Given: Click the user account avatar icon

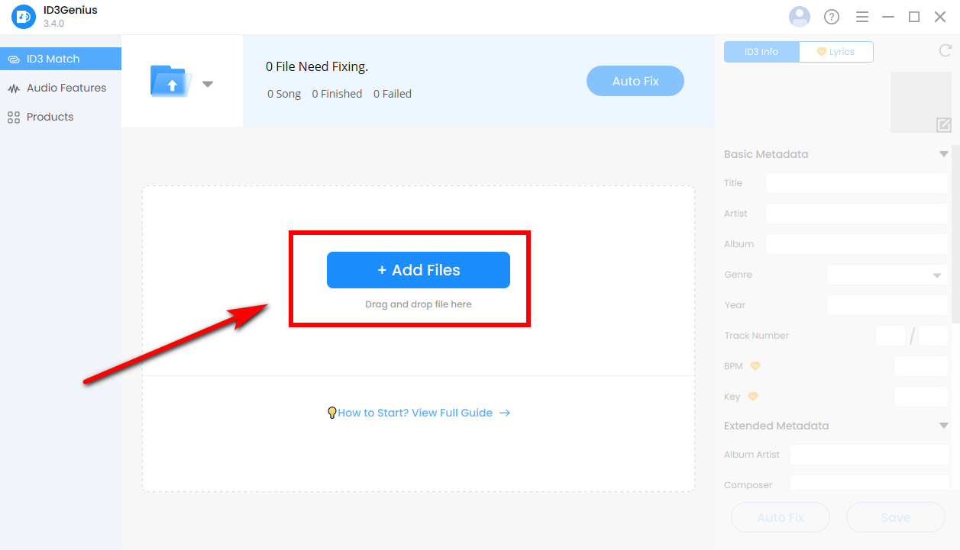Looking at the screenshot, I should click(799, 17).
